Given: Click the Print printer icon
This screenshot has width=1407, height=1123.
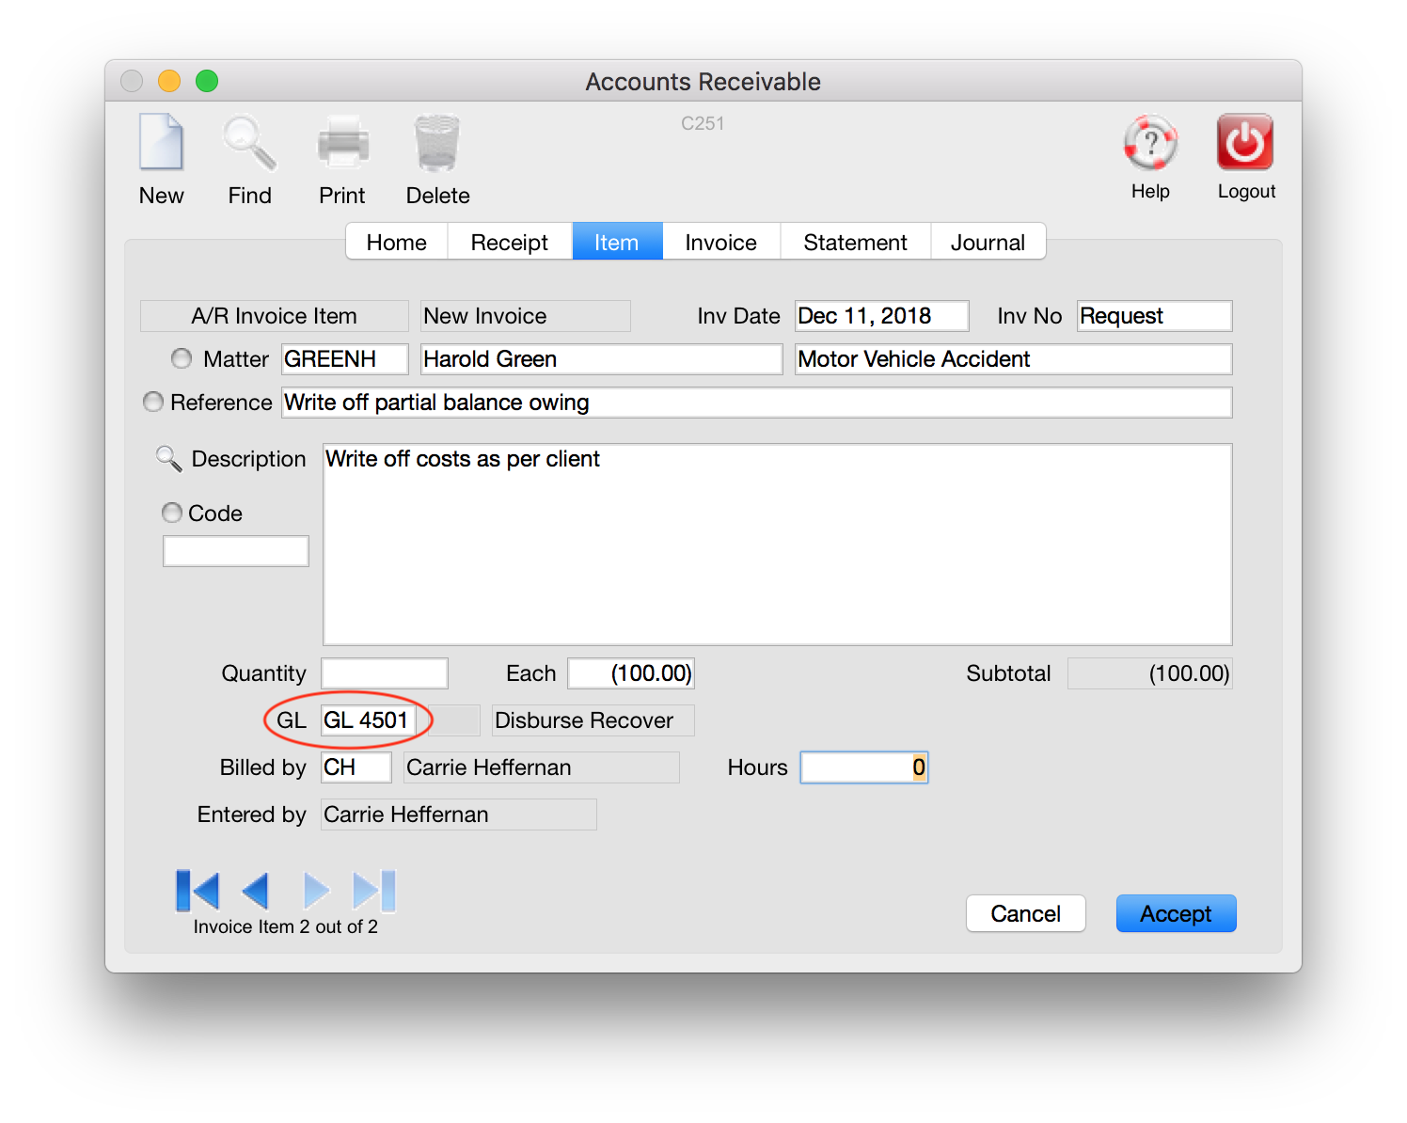Looking at the screenshot, I should [342, 143].
